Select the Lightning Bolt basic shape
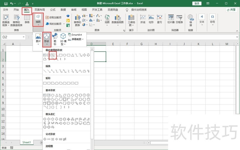 [x=76, y=103]
